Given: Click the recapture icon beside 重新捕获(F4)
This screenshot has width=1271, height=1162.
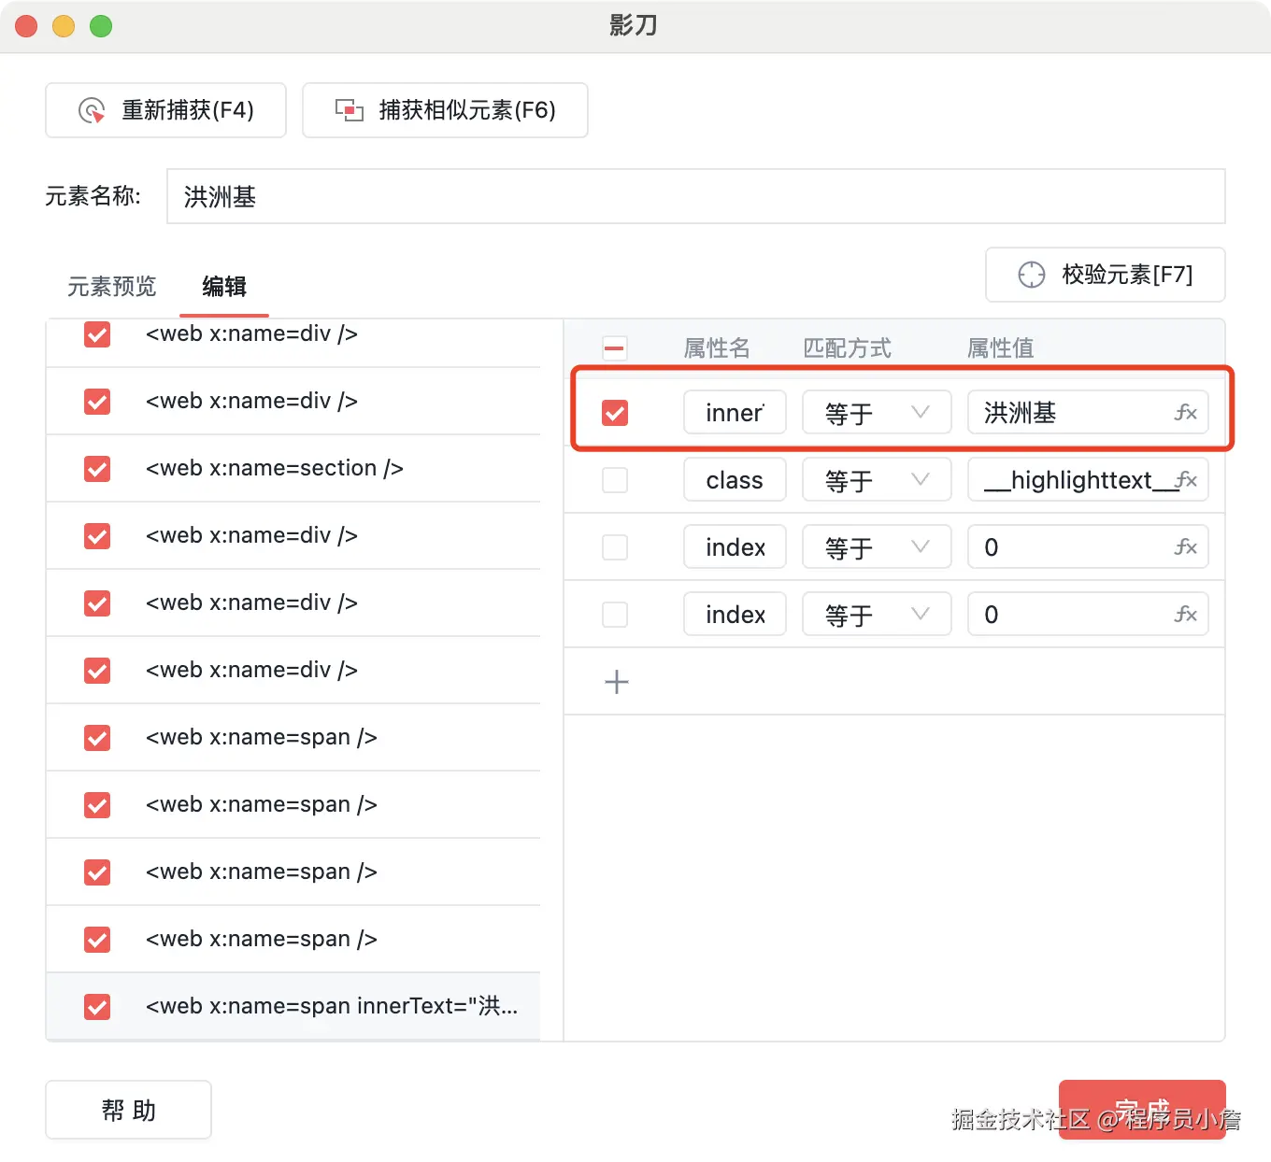Looking at the screenshot, I should pos(92,111).
